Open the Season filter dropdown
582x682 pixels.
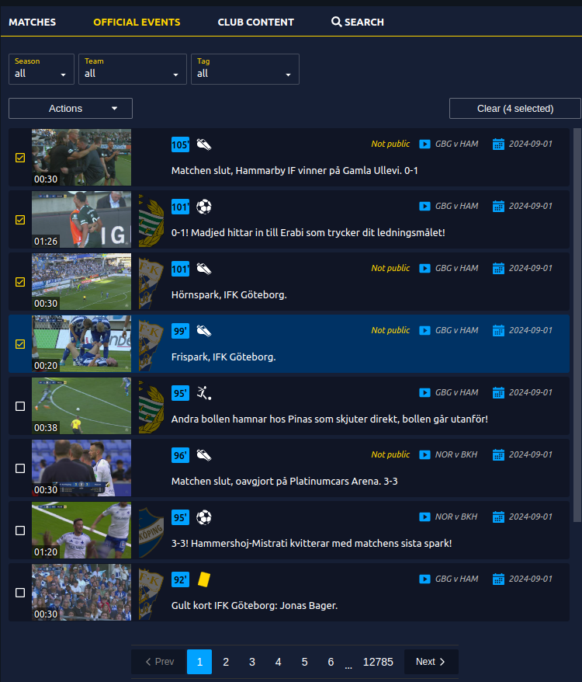(x=41, y=69)
